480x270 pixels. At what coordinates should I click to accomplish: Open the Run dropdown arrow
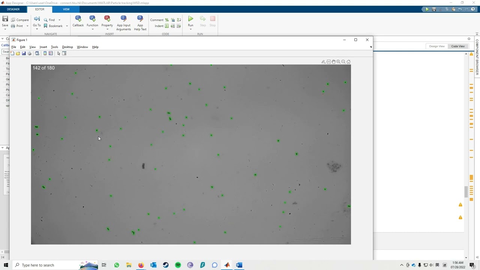190,29
